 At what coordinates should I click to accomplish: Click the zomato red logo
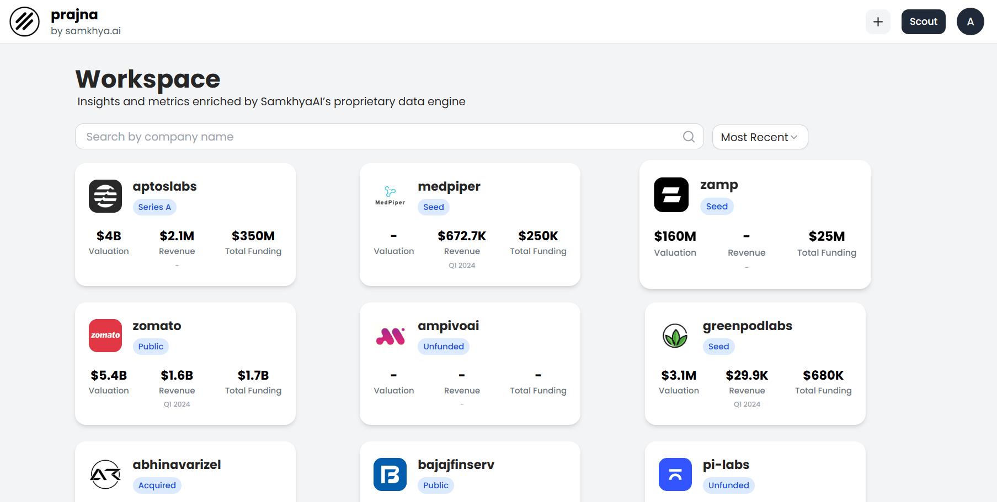pyautogui.click(x=105, y=336)
